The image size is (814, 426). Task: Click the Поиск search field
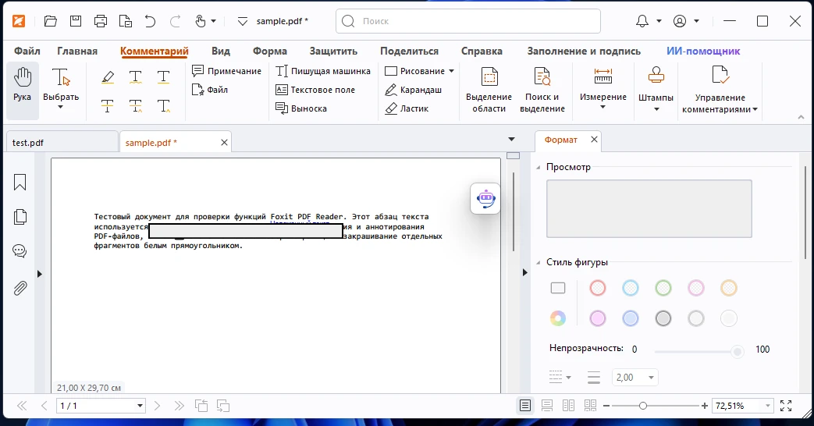coord(468,21)
